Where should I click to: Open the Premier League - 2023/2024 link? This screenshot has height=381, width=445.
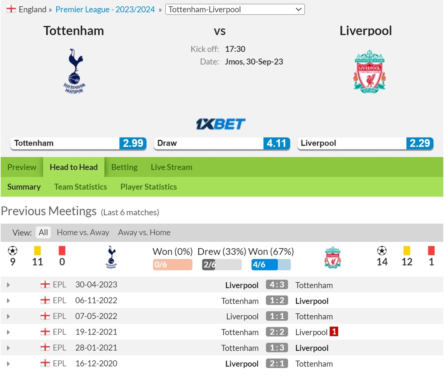click(x=105, y=10)
